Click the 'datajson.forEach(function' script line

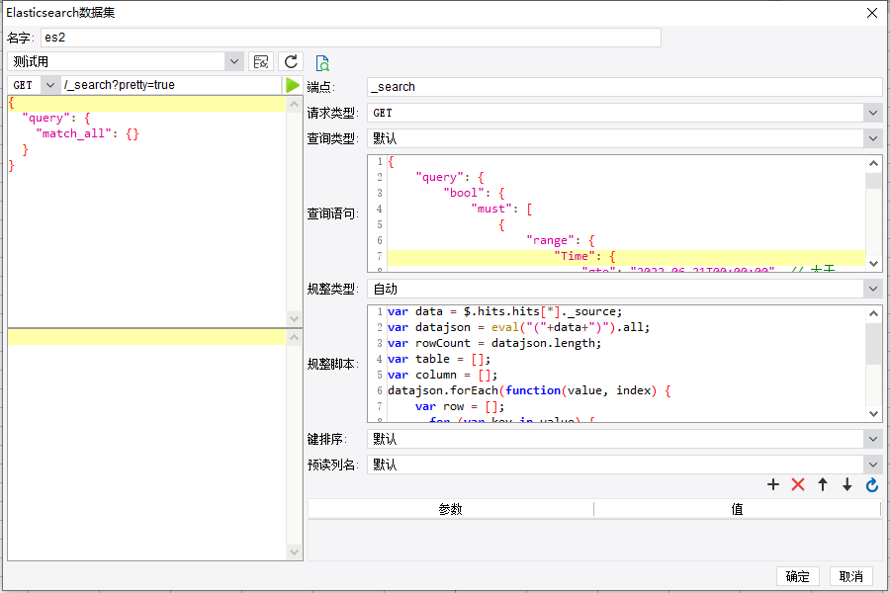529,391
